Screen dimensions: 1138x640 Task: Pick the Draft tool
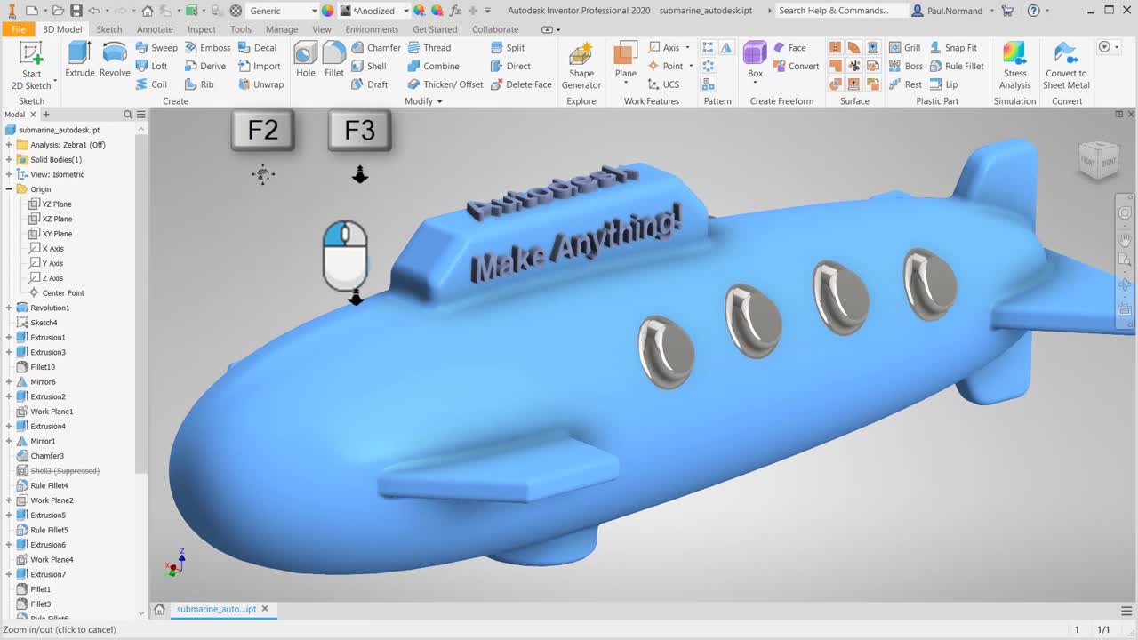tap(370, 84)
